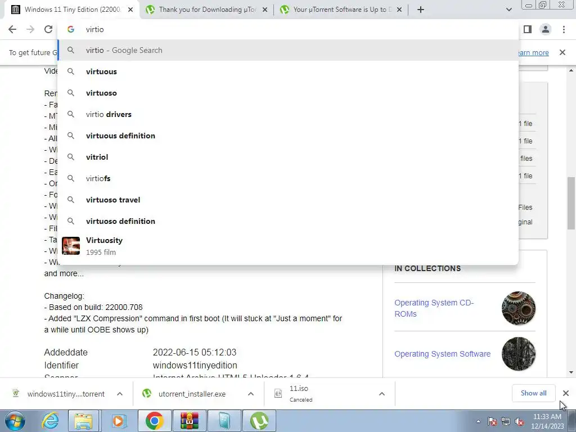Open the tab search dropdown arrow

click(x=508, y=10)
